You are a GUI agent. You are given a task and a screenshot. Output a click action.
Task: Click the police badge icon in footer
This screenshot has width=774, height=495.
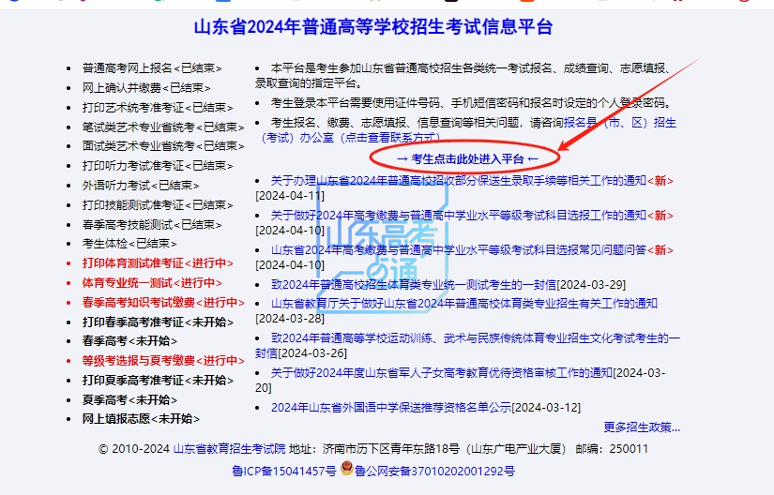point(346,469)
